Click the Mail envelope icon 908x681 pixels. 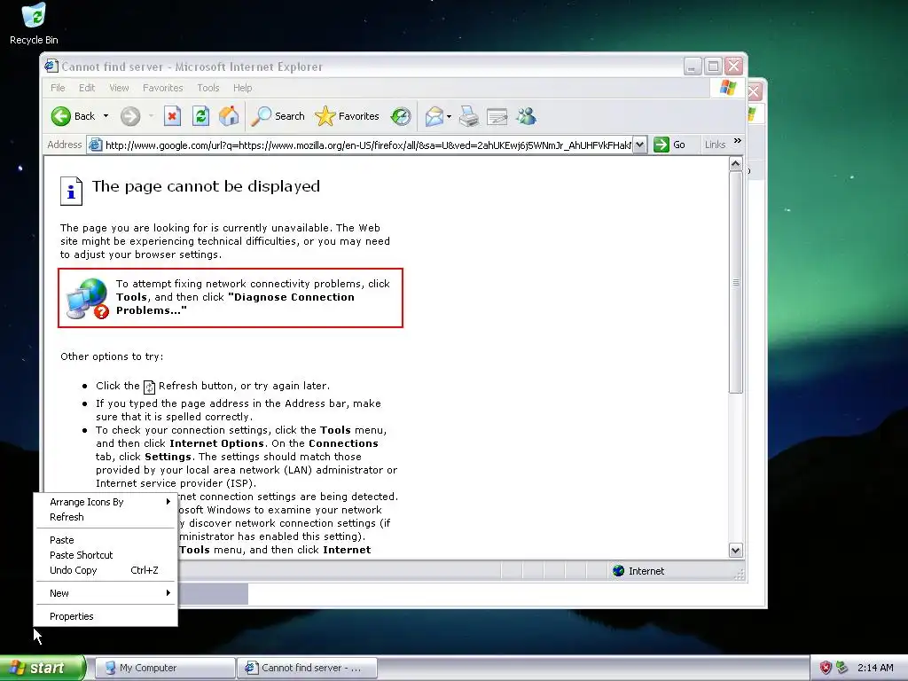tap(434, 116)
